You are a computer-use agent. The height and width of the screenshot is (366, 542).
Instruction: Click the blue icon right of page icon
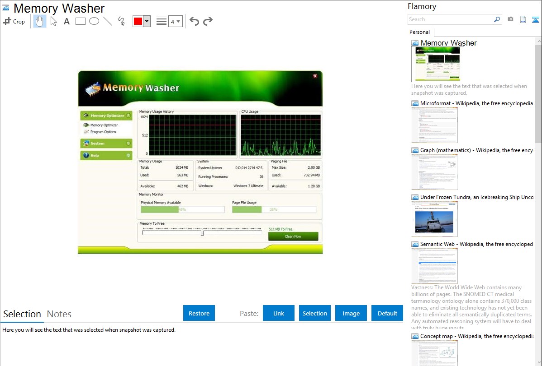point(535,20)
